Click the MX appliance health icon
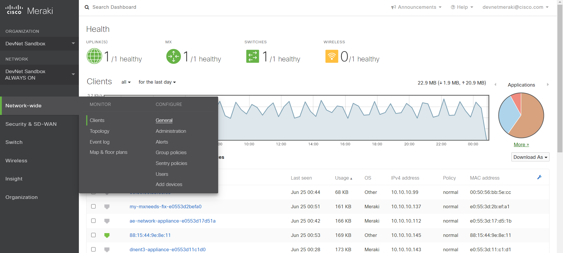The image size is (563, 253). 173,56
